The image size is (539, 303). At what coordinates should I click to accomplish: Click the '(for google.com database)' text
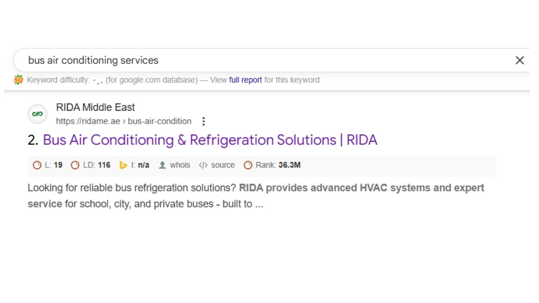pos(152,80)
